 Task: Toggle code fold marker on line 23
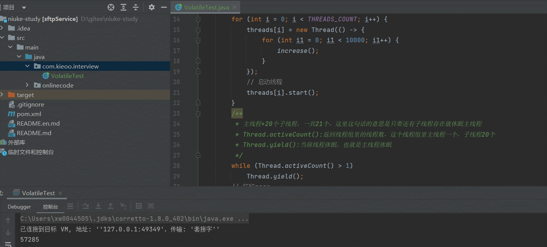tap(198, 113)
